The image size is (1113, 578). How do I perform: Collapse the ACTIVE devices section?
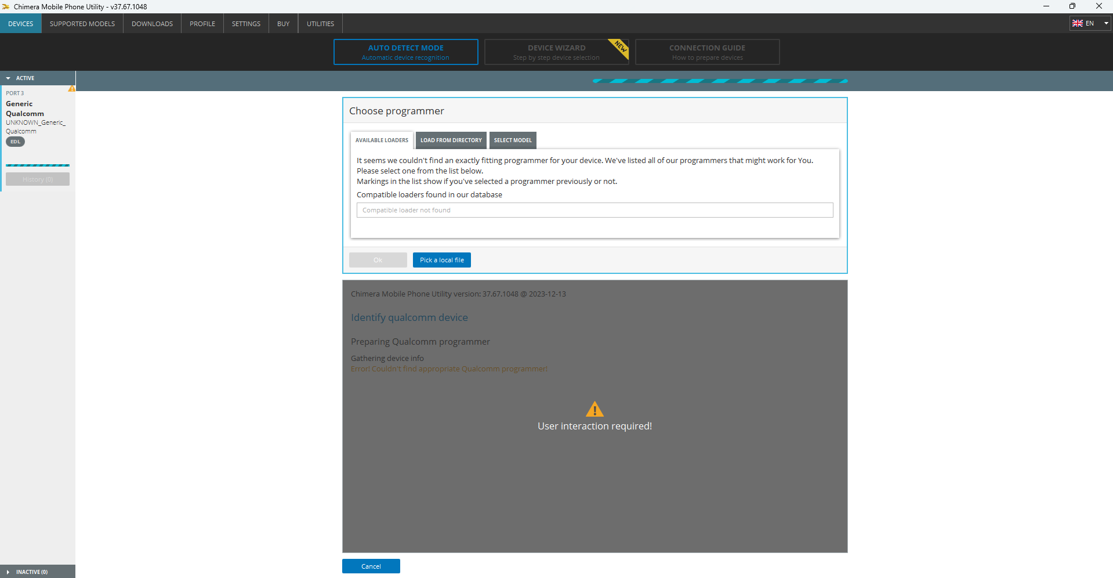8,78
